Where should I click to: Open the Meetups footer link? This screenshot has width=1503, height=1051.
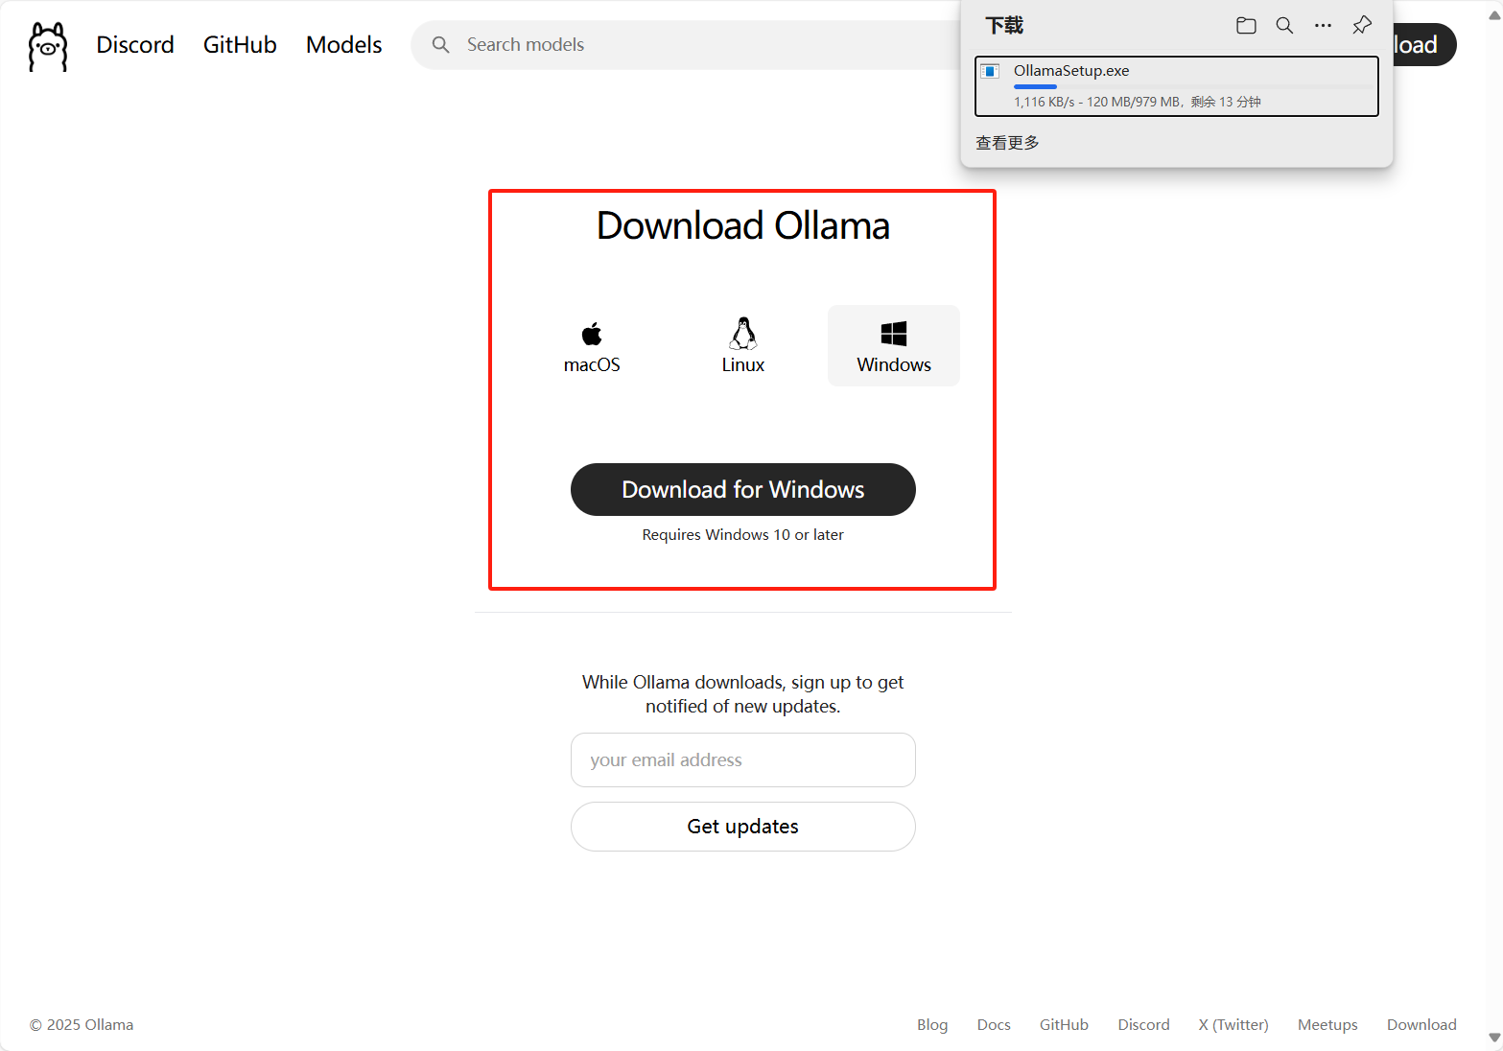(x=1327, y=1025)
